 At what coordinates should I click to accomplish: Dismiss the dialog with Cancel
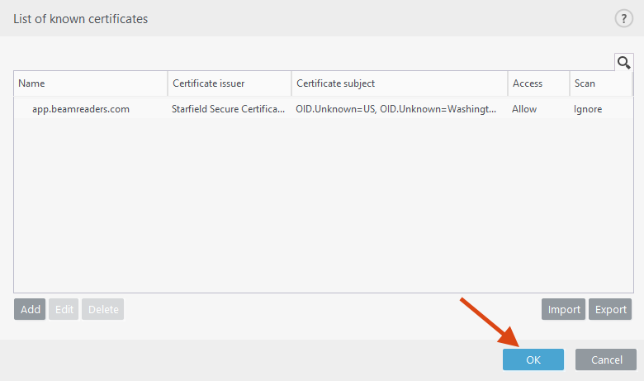606,360
